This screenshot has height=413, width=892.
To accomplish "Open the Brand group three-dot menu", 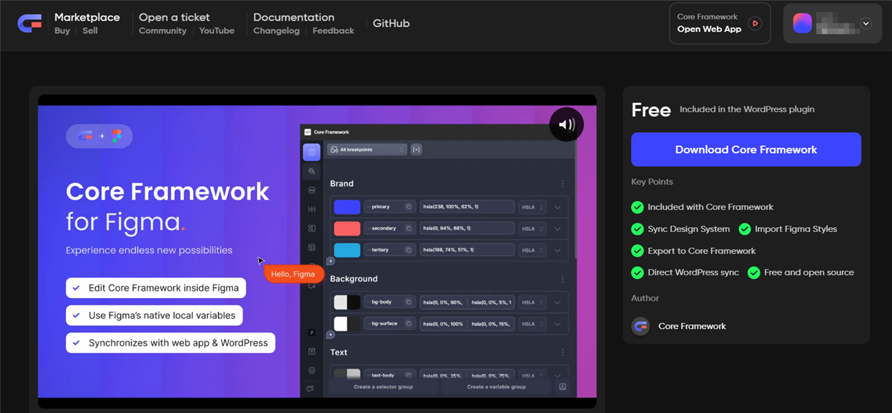I will point(563,184).
